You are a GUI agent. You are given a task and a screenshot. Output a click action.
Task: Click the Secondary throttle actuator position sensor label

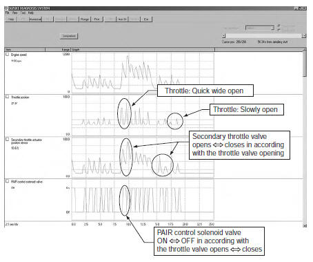27,141
